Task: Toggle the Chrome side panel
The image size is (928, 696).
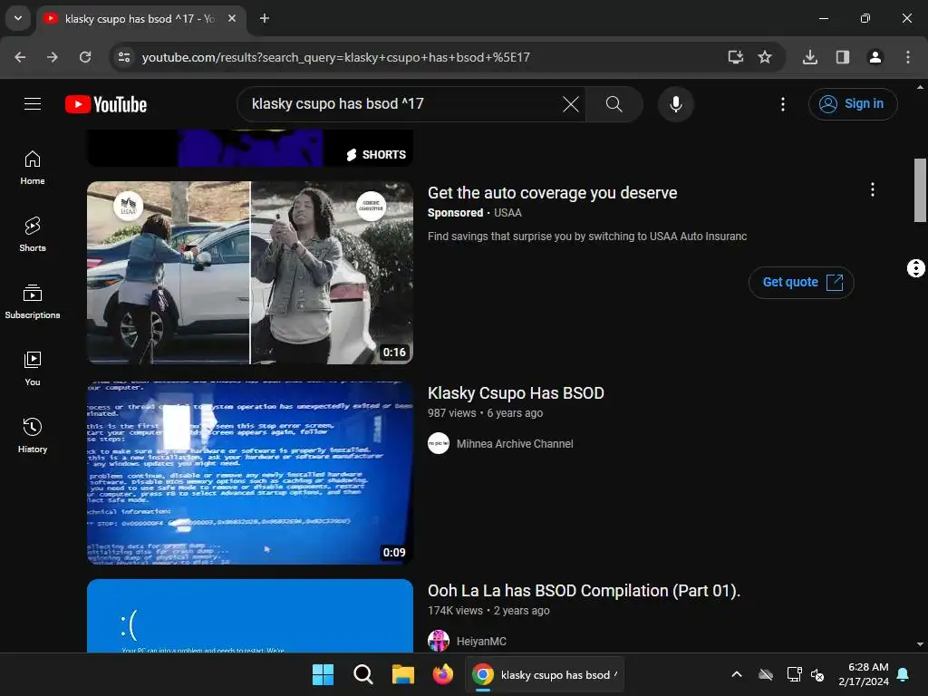Action: click(x=843, y=57)
